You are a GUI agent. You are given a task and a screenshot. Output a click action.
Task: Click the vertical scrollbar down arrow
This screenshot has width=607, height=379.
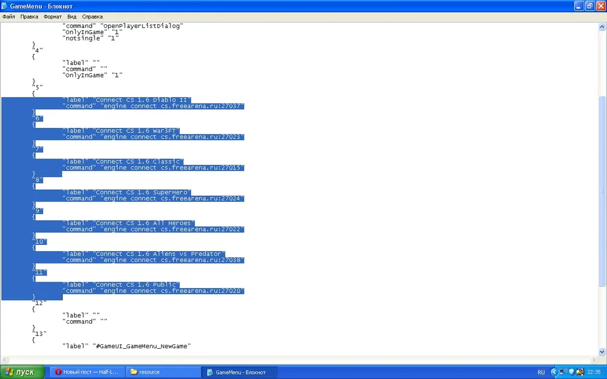[602, 352]
